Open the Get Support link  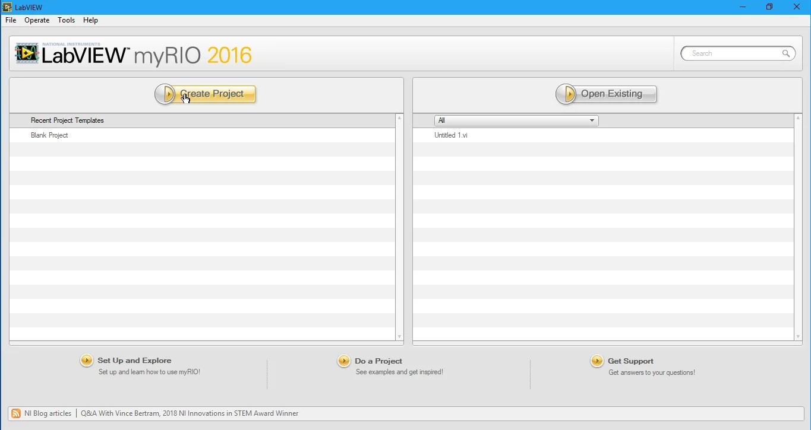click(x=630, y=361)
